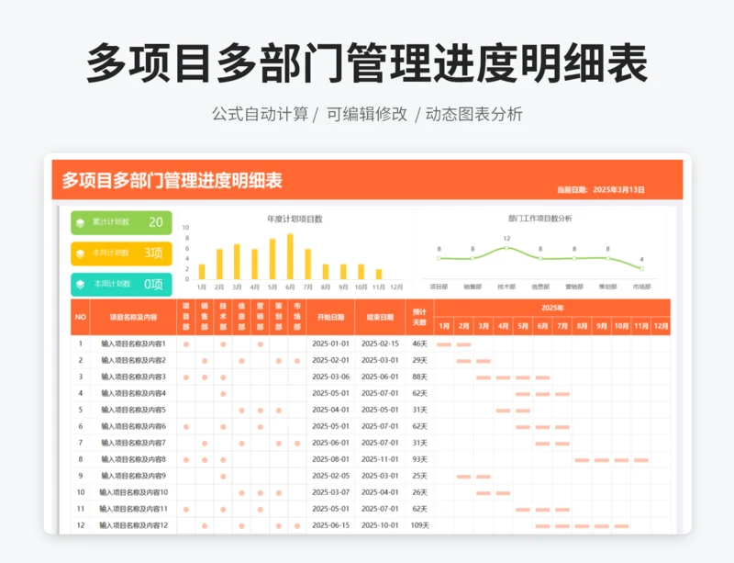Select the 12月 column header of the Gantt
This screenshot has width=734, height=563.
point(661,326)
